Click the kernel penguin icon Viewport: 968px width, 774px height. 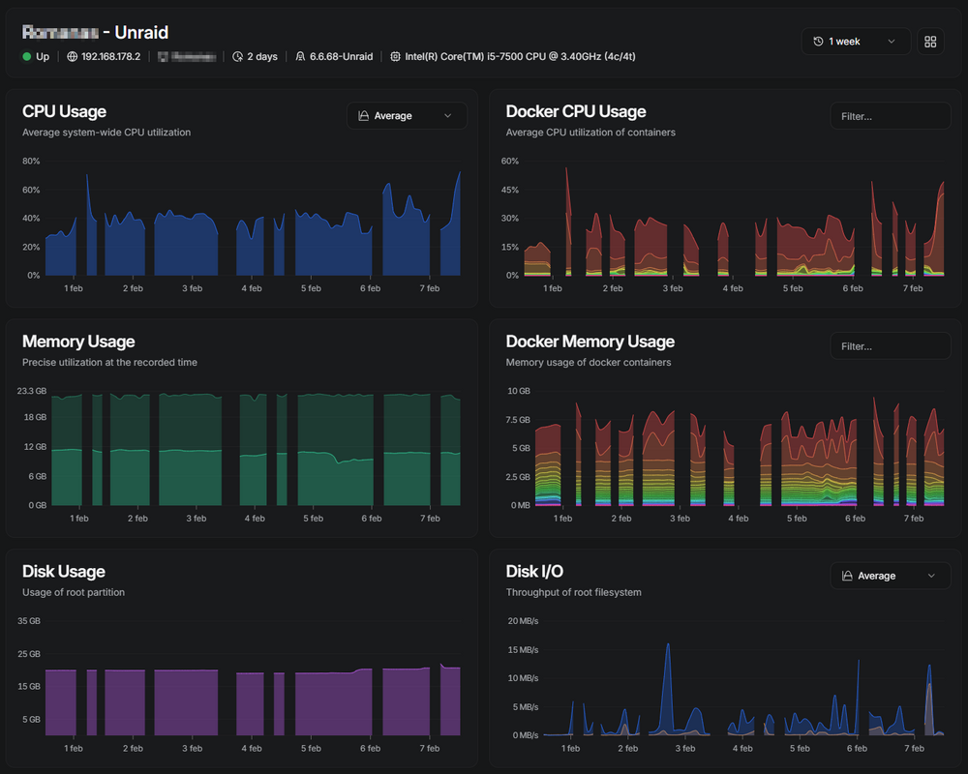[x=300, y=57]
